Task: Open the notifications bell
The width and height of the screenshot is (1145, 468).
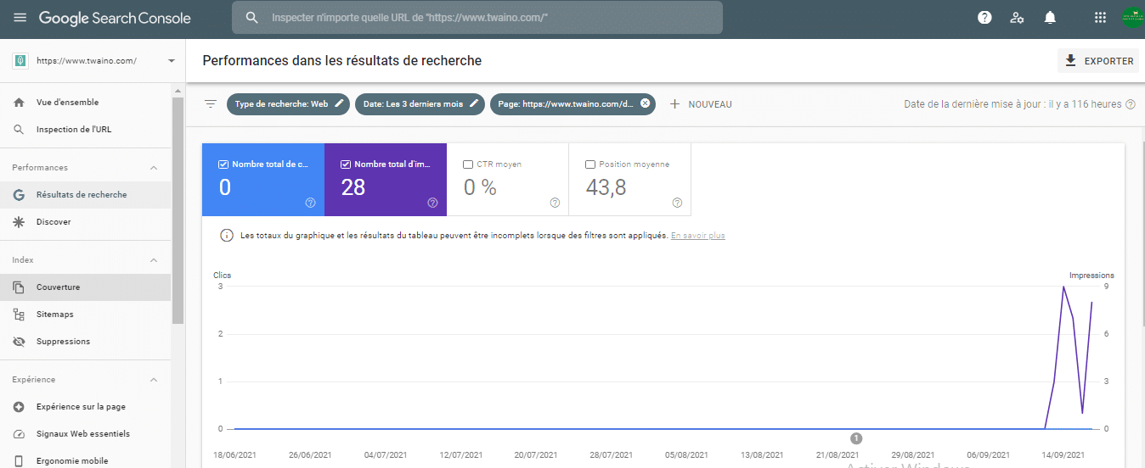Action: tap(1050, 18)
